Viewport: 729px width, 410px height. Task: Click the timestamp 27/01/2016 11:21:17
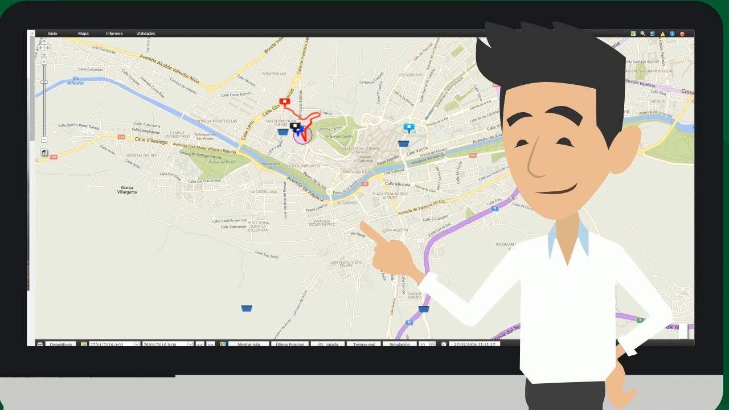[x=474, y=345]
